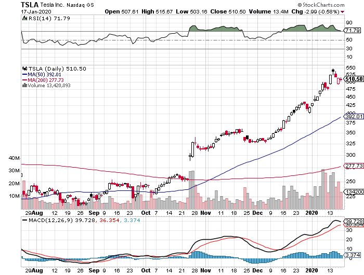Click the Open 507.61 value
The width and height of the screenshot is (364, 275).
(x=121, y=11)
